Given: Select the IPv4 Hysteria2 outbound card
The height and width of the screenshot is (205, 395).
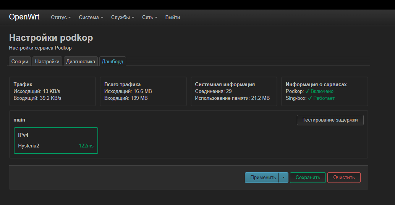Looking at the screenshot, I should [56, 141].
